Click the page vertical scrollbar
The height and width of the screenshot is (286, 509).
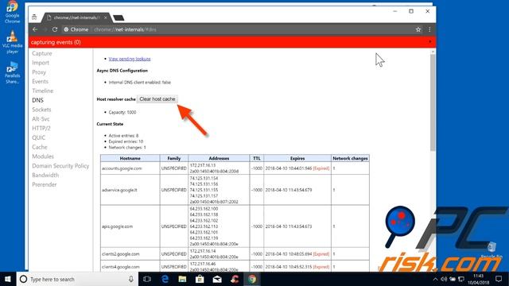coord(433,102)
